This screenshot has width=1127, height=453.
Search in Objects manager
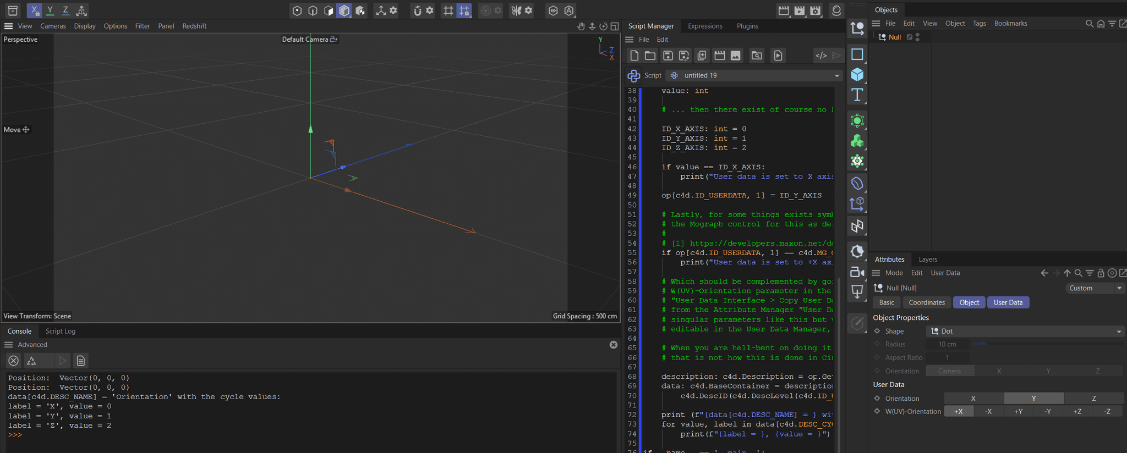coord(1089,24)
